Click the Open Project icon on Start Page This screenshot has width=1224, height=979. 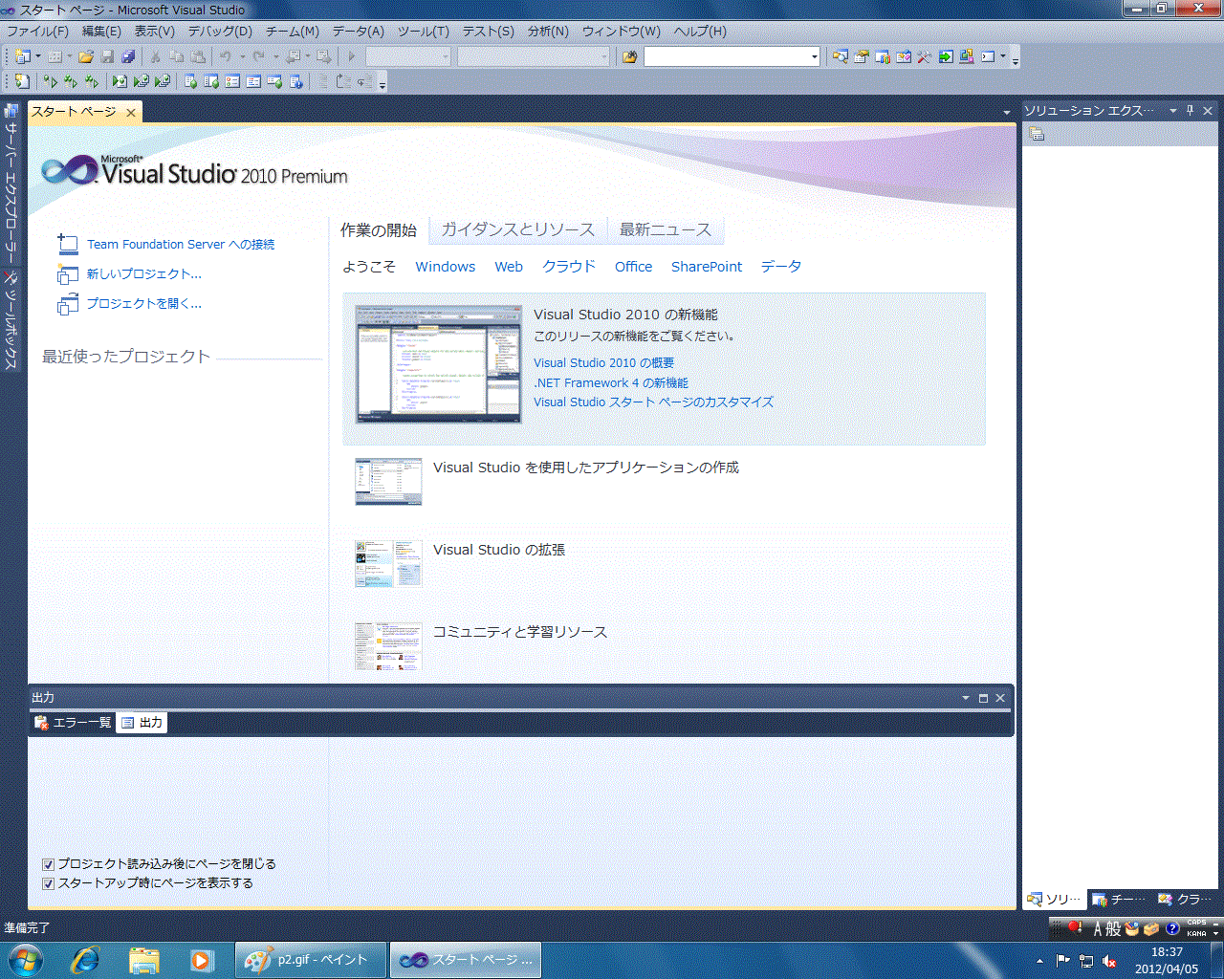point(68,304)
